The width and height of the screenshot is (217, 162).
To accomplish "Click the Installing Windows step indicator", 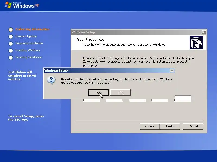I will tap(11, 50).
